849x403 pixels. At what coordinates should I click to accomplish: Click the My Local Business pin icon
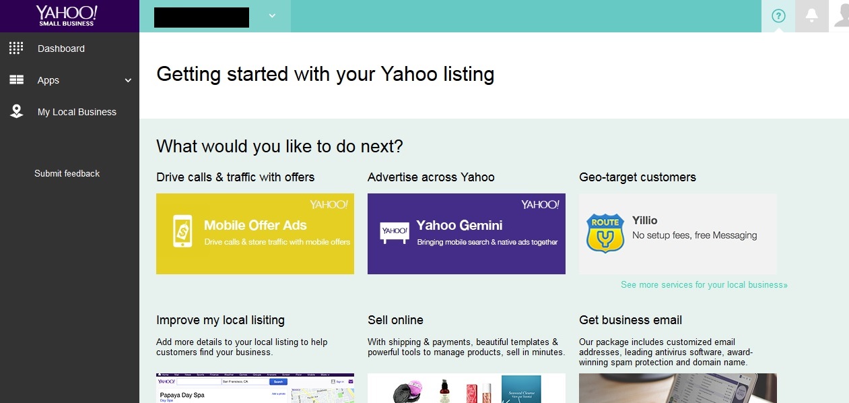tap(16, 111)
